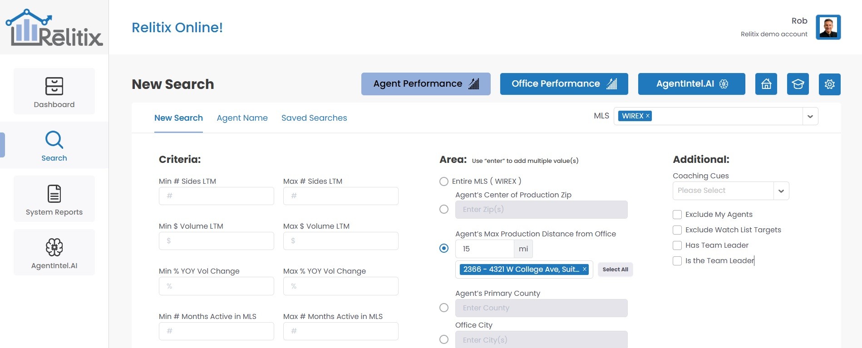862x348 pixels.
Task: Switch to the New Search tab
Action: point(178,118)
